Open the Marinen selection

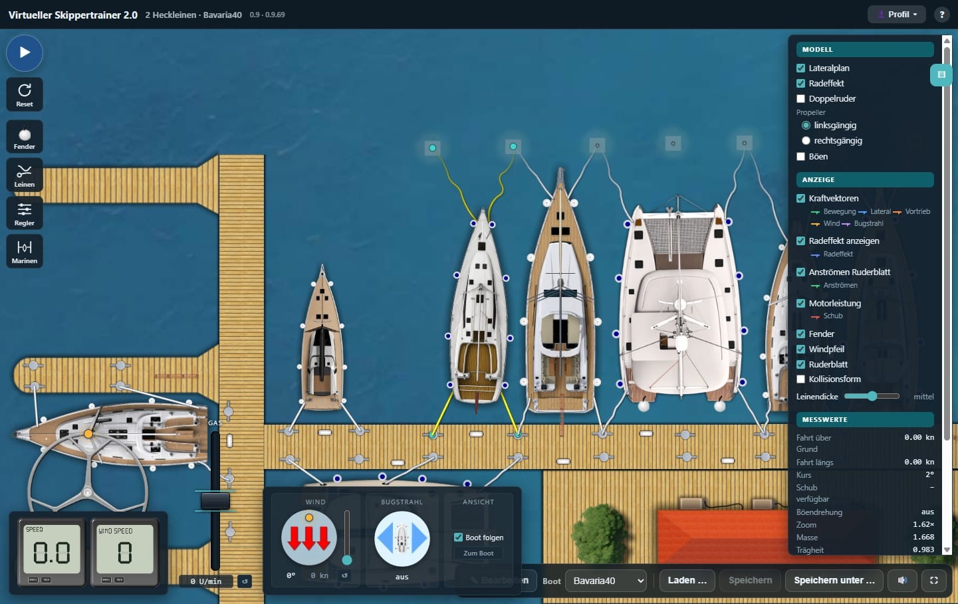pos(25,251)
